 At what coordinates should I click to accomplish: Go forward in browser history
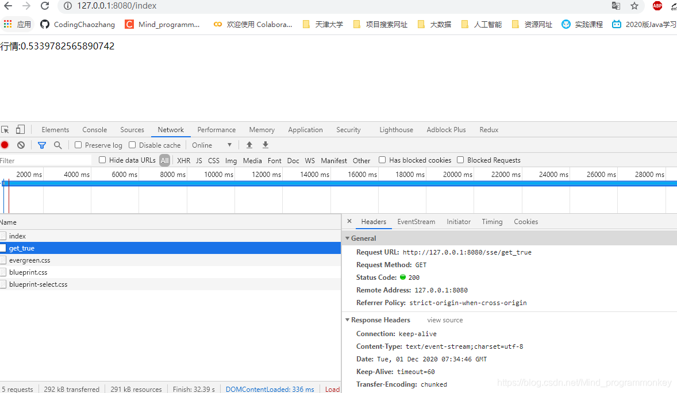tap(26, 6)
